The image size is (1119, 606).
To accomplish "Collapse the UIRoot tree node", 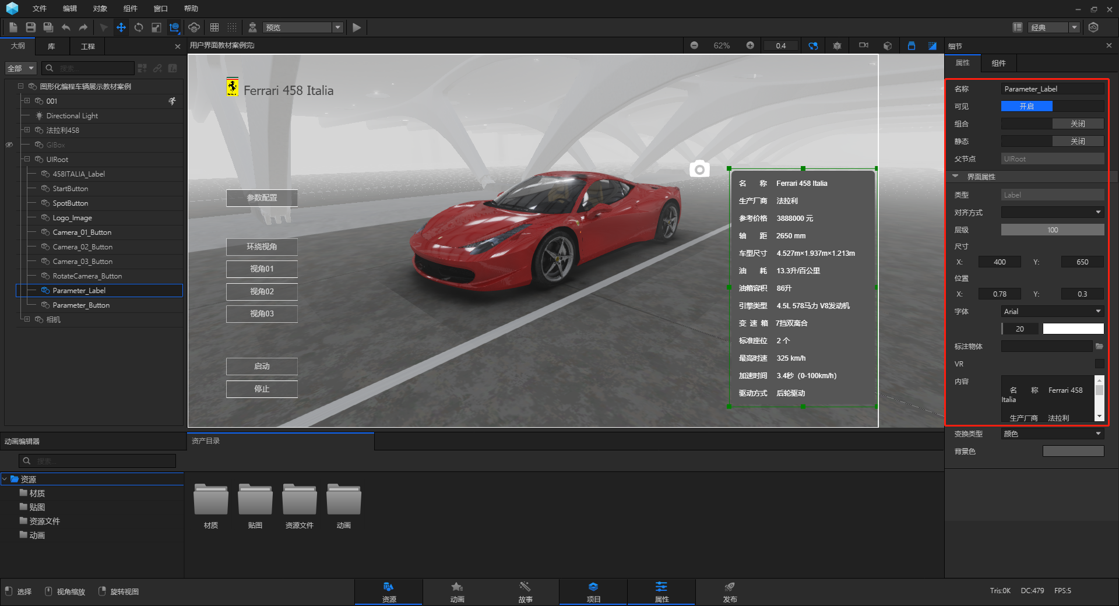I will pos(27,159).
